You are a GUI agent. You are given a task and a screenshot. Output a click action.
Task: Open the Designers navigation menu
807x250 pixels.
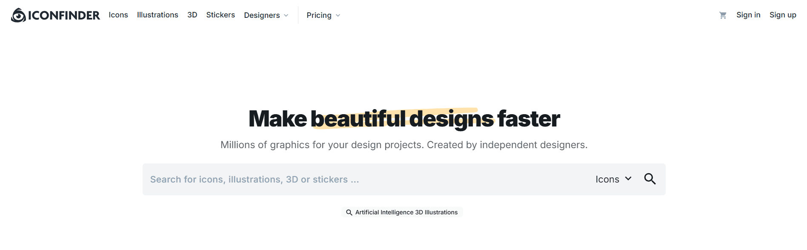(x=262, y=15)
